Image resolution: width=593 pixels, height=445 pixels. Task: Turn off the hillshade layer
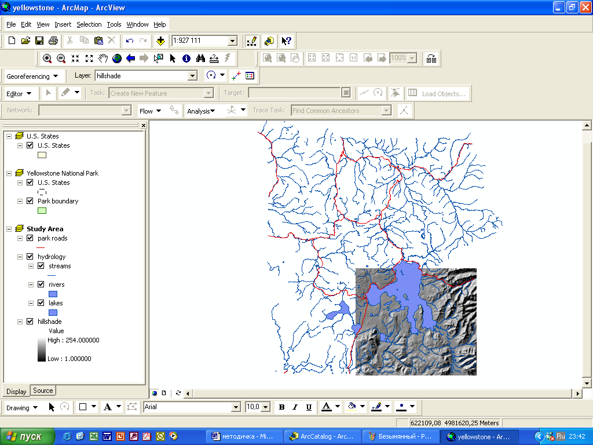point(30,322)
